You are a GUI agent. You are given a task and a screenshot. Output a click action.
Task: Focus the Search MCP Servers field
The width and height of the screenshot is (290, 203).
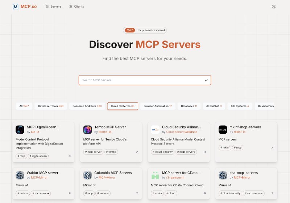pyautogui.click(x=145, y=80)
